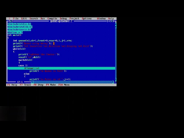The height and width of the screenshot is (138, 184).
Task: Click the case 1: line
Action: (23, 66)
